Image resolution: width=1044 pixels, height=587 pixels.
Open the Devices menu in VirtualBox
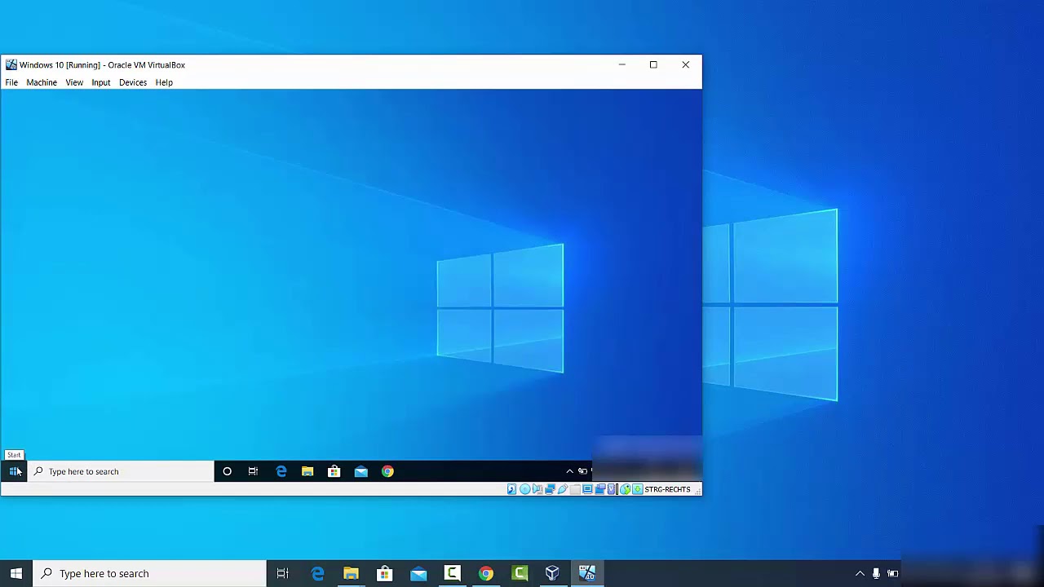[133, 82]
